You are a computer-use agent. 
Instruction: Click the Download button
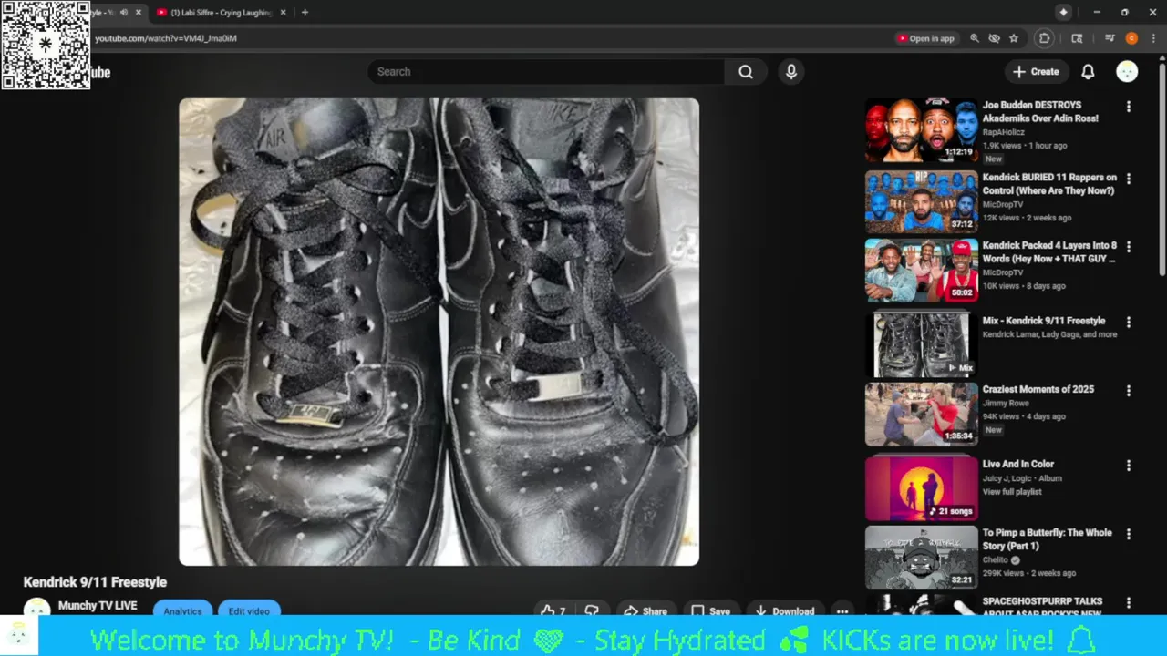point(784,611)
